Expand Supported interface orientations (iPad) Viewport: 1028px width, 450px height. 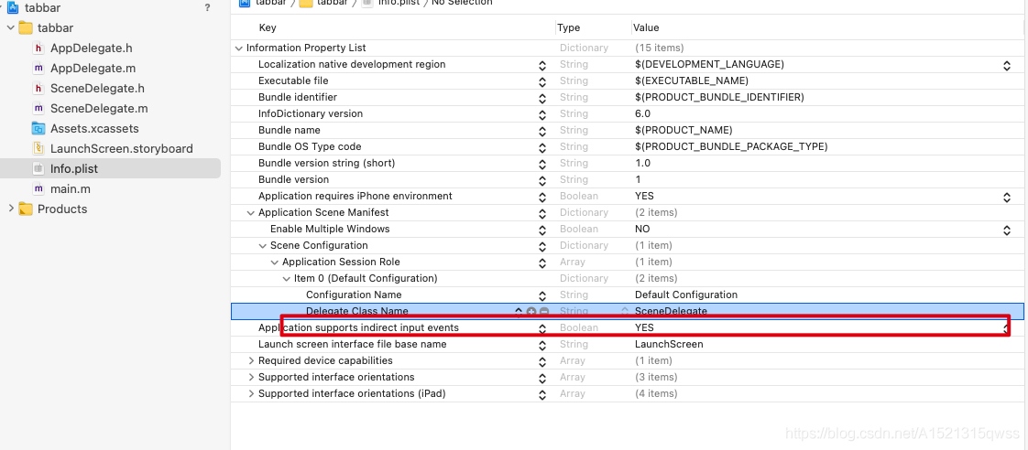pos(250,393)
